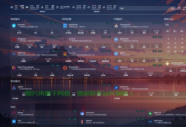This screenshot has height=127, width=186.
Task: Collapse the 观影日历 section
Action: coord(169,19)
